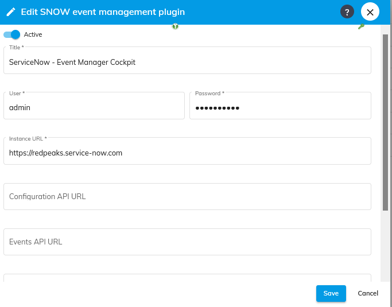Click the dialog's vertical scrollbar thumb
This screenshot has width=392, height=307.
tap(385, 121)
